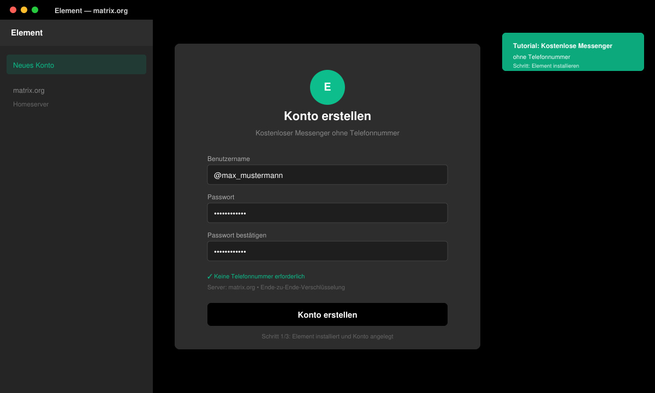Click the 'Kostenloser Messenger ohne Telefonnummer' subtitle
The width and height of the screenshot is (655, 393).
point(327,133)
